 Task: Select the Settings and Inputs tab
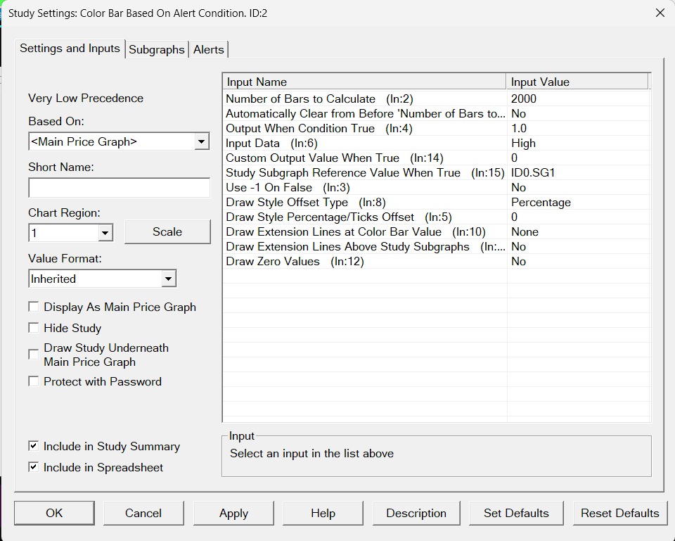(70, 49)
